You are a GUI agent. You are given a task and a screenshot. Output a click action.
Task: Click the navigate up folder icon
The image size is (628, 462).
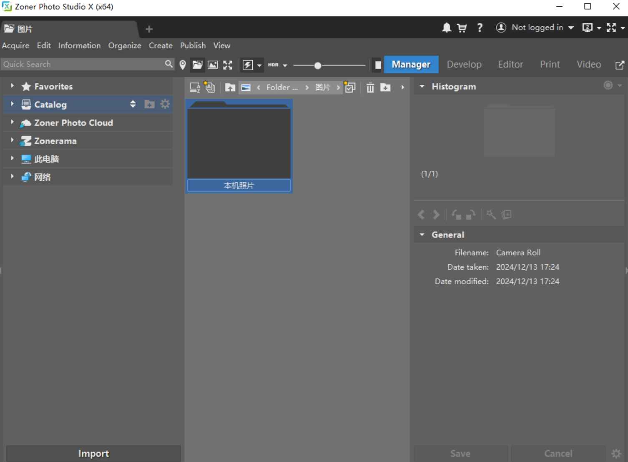(230, 87)
